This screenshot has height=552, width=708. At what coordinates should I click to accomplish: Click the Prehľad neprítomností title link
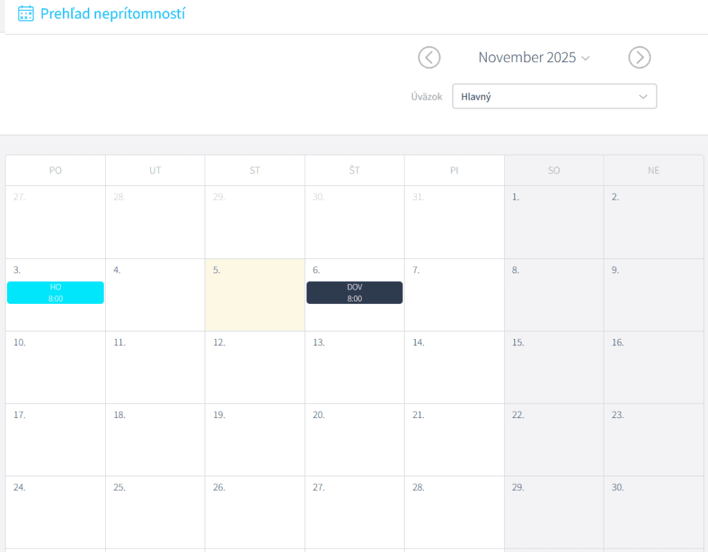click(x=113, y=14)
